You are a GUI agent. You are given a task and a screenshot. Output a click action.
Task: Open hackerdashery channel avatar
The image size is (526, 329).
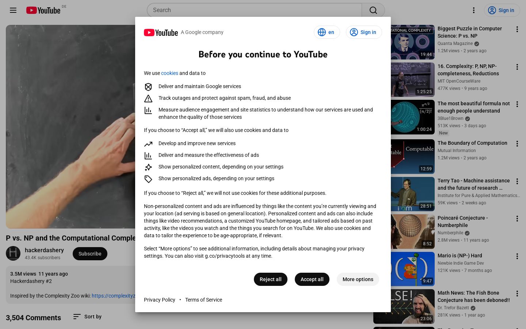pos(13,254)
